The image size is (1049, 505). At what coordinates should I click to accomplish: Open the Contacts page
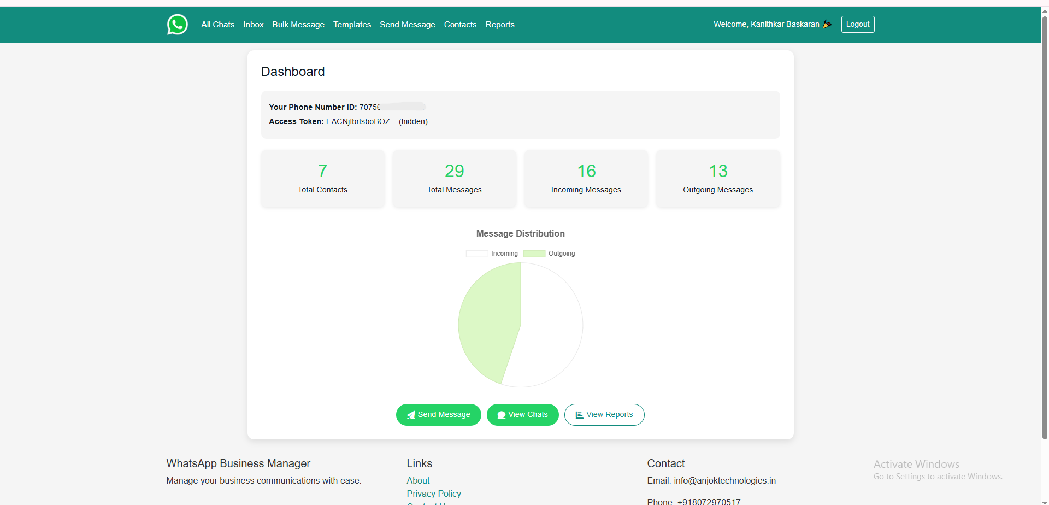click(460, 24)
